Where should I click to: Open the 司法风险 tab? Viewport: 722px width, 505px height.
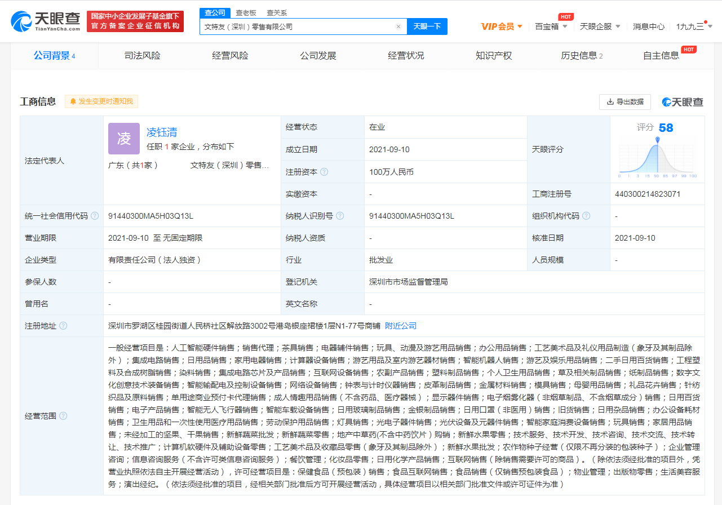click(143, 55)
